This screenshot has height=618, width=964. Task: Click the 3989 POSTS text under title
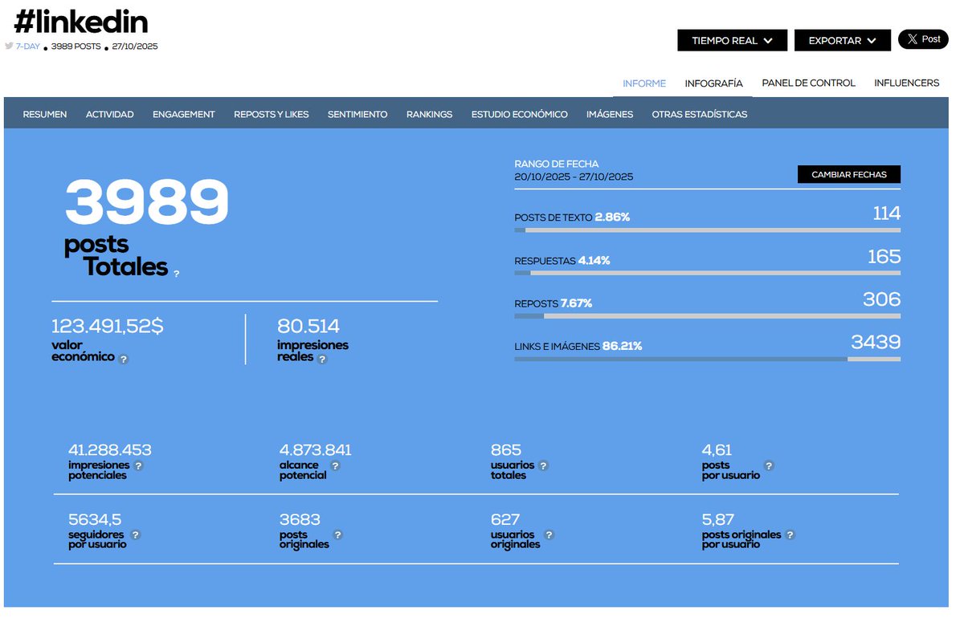click(x=76, y=47)
